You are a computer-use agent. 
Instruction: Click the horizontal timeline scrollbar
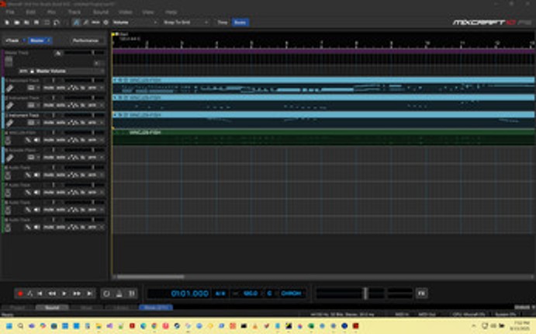(x=150, y=277)
